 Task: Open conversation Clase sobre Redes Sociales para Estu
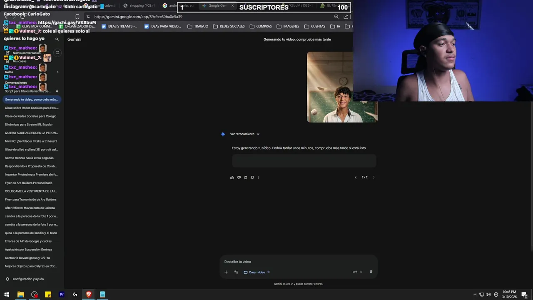31,108
